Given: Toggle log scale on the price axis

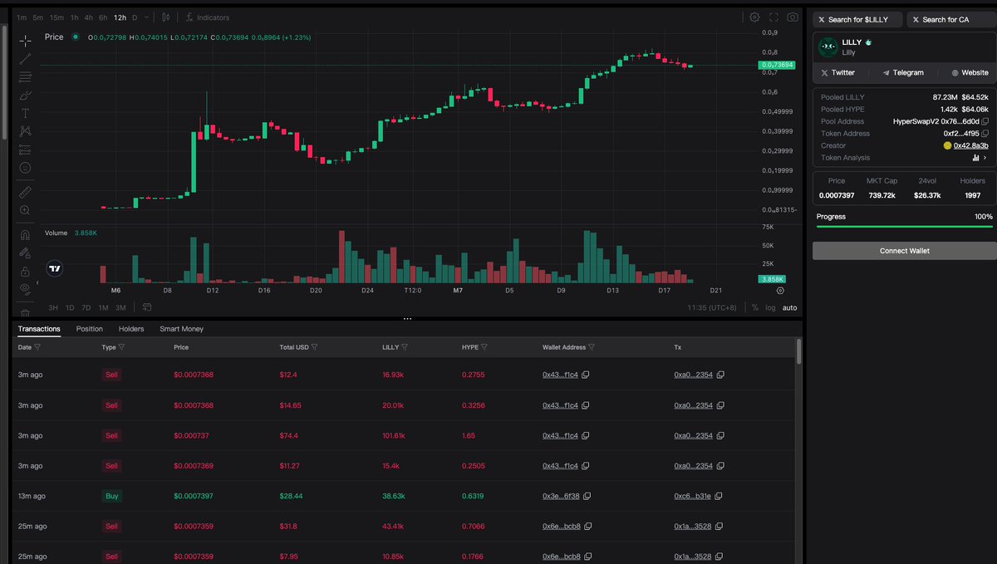Looking at the screenshot, I should (770, 307).
